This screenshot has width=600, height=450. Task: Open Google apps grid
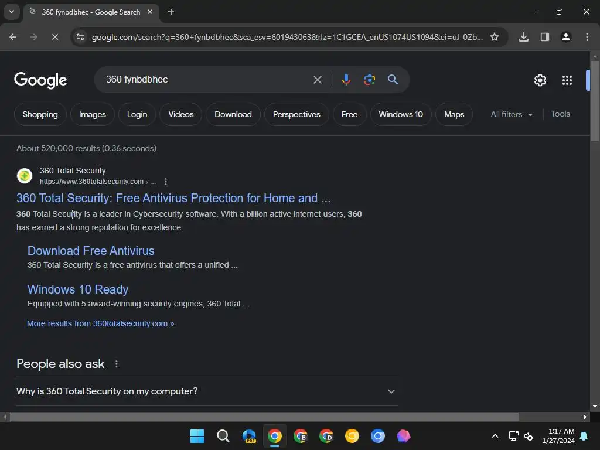(567, 80)
